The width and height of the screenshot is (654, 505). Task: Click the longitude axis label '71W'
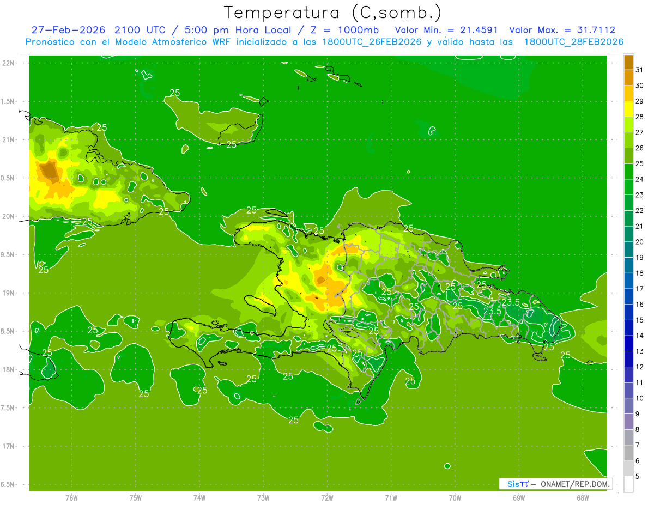tap(391, 497)
